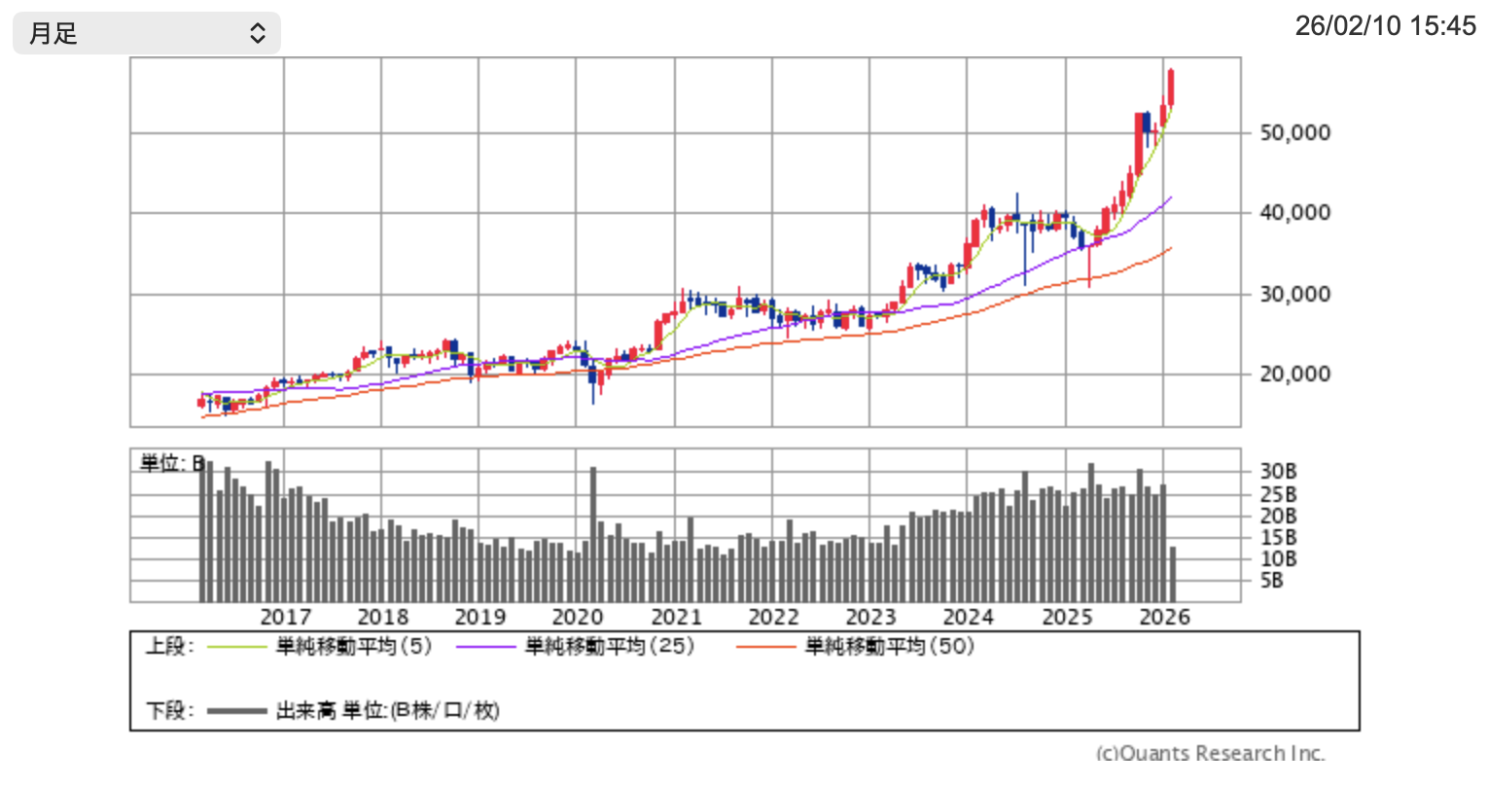
Task: Open the (c)Quants Research Inc. credit link
Action: pyautogui.click(x=1210, y=753)
